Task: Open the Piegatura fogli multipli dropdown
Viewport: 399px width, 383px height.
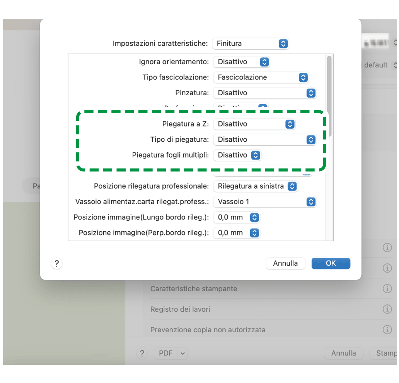Action: (x=237, y=155)
